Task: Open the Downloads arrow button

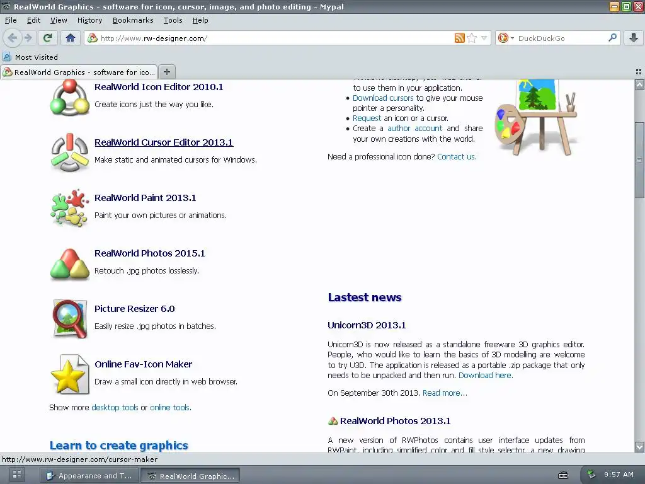Action: pyautogui.click(x=634, y=38)
